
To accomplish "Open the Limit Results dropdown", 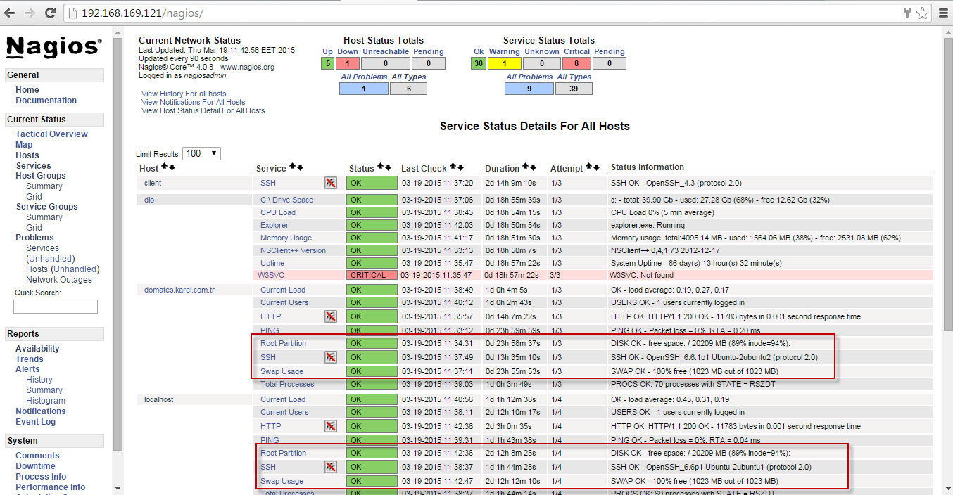I will (201, 153).
